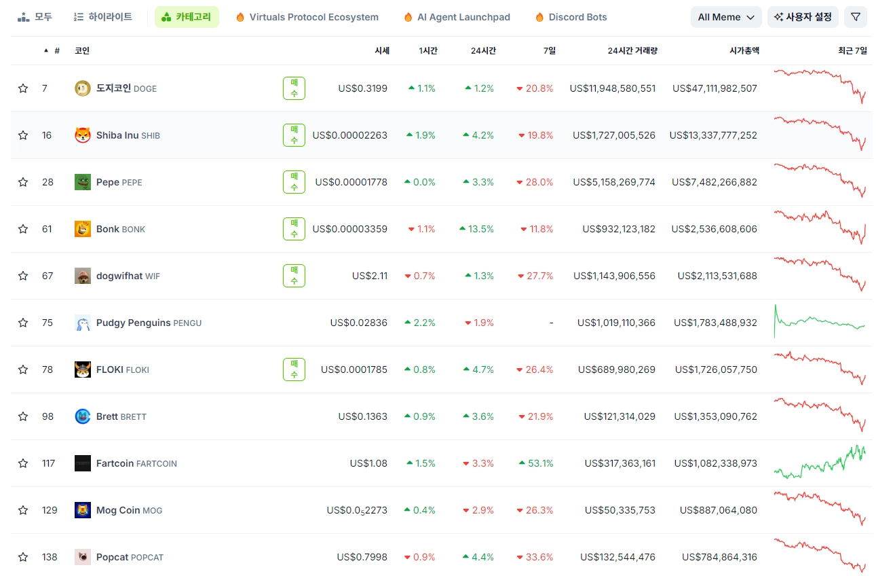876x576 pixels.
Task: Click Pepe volume US$5,158,269,774
Action: (x=614, y=182)
